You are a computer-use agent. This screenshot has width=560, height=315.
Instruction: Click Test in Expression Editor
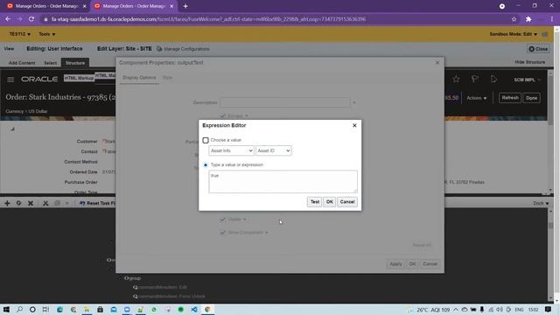tap(314, 202)
